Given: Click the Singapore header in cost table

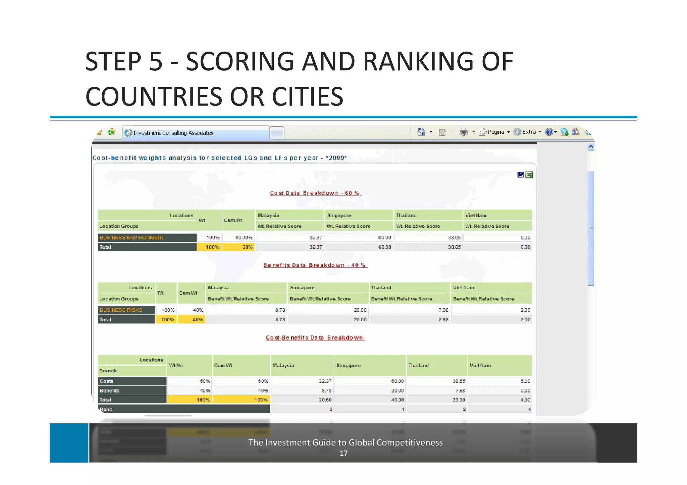Looking at the screenshot, I should click(x=359, y=215).
